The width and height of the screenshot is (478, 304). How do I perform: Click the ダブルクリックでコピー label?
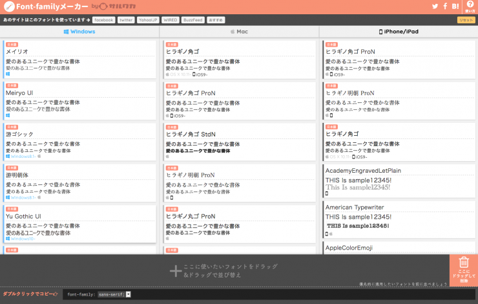pos(30,294)
